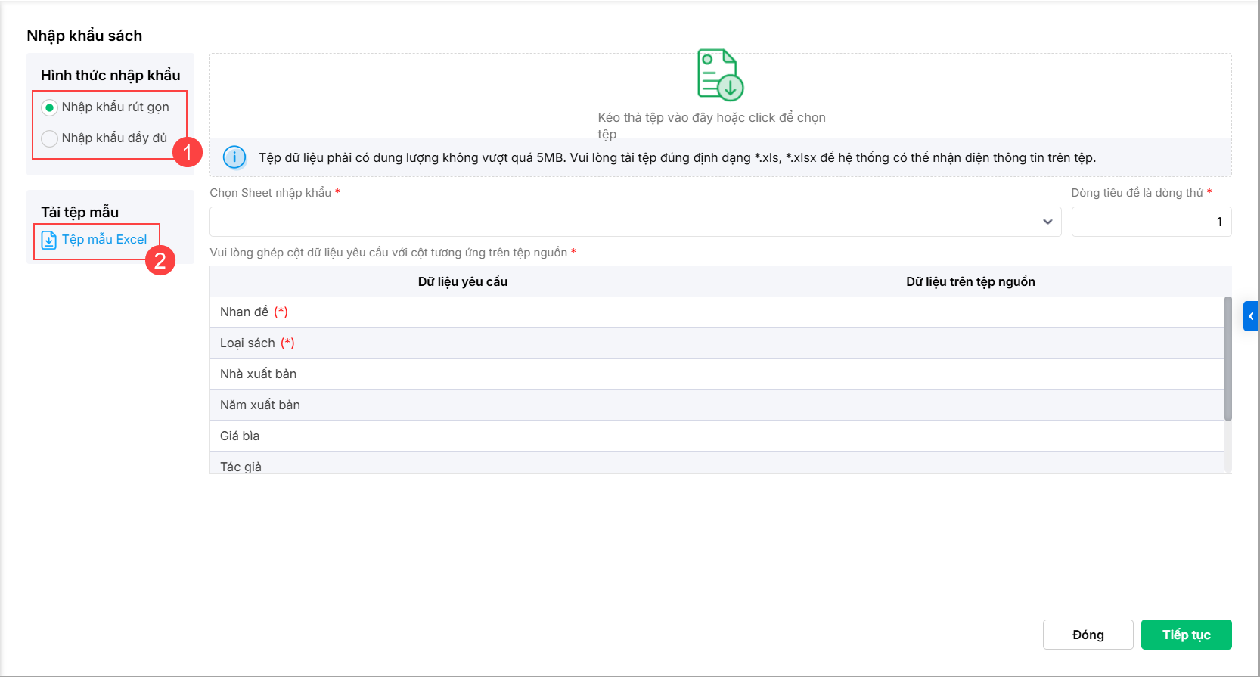The width and height of the screenshot is (1260, 677).
Task: Select source column cell for Loại sách
Action: point(970,343)
